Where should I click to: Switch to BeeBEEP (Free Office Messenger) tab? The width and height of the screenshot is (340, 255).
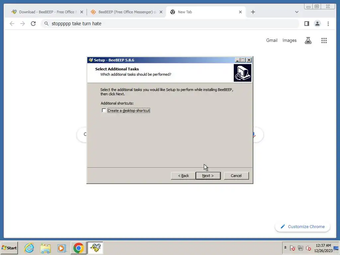click(x=126, y=12)
